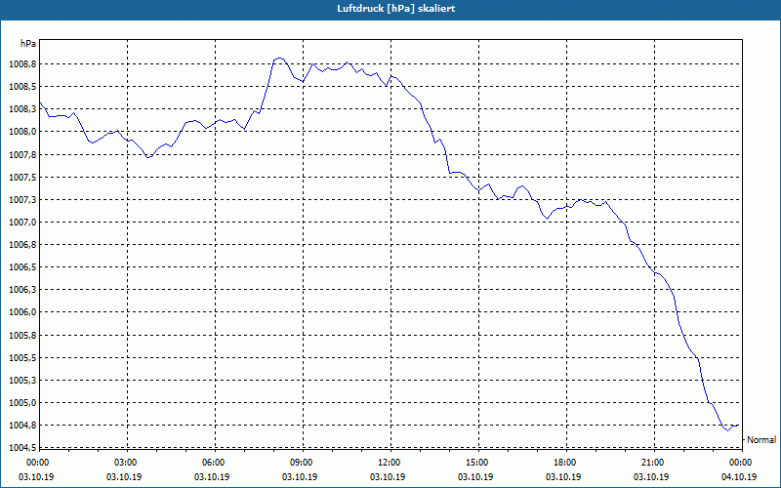781x488 pixels.
Task: Select the 03.10.19 date under 06:00
Action: pyautogui.click(x=212, y=477)
